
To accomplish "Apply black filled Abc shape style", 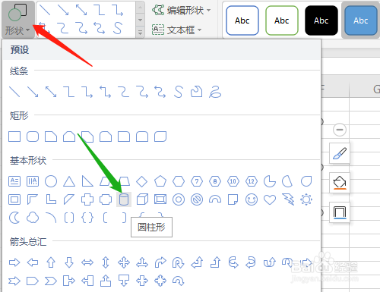I will 321,20.
